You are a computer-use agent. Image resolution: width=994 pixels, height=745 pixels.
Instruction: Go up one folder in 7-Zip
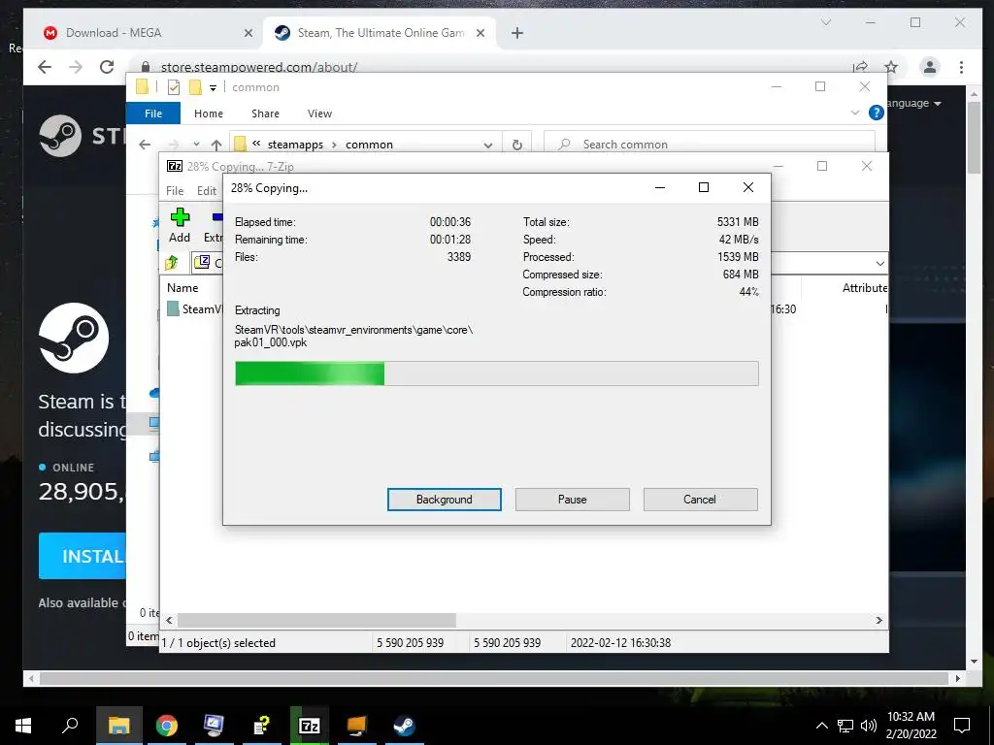(x=172, y=262)
